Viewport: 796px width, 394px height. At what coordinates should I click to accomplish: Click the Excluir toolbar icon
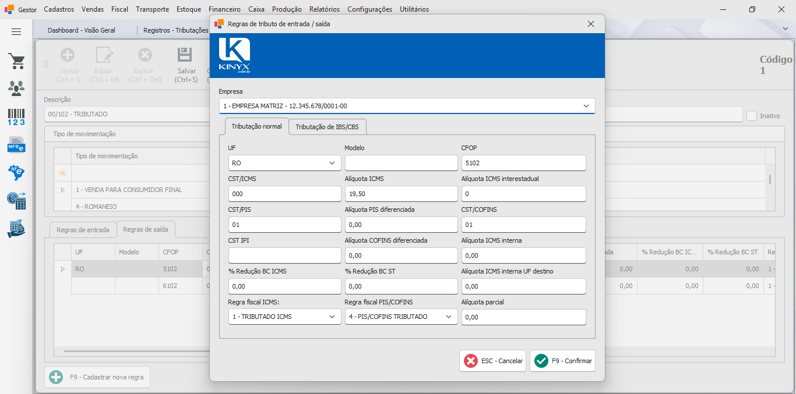(x=145, y=55)
